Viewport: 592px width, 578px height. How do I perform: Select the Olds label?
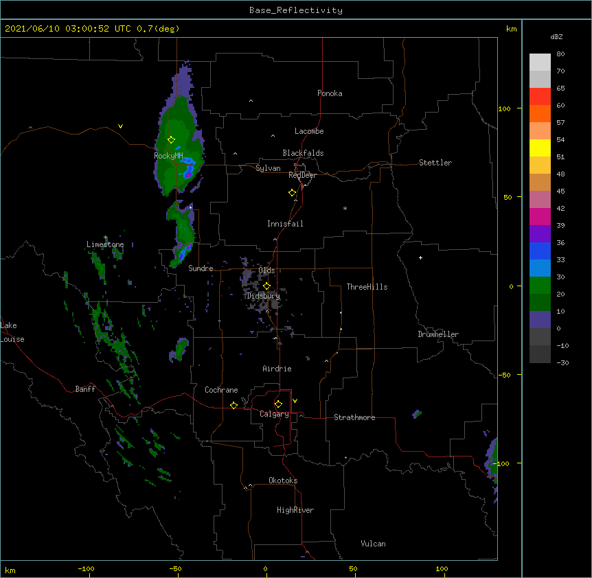[267, 270]
